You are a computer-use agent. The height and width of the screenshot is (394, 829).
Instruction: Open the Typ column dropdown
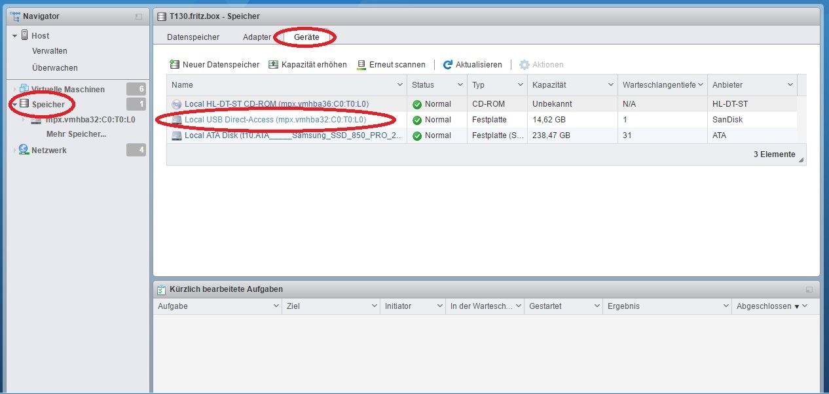(521, 85)
